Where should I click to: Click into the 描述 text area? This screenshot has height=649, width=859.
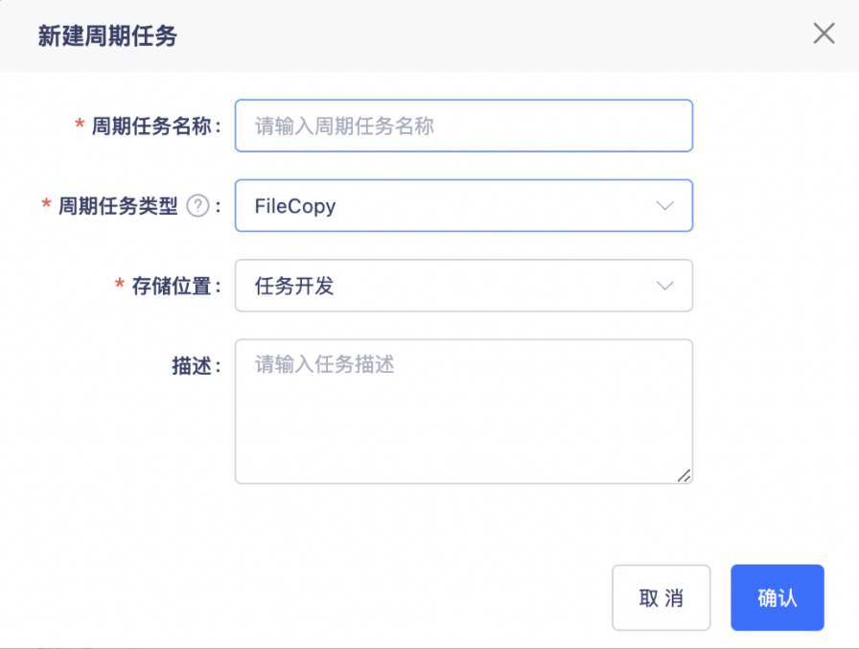click(x=463, y=411)
